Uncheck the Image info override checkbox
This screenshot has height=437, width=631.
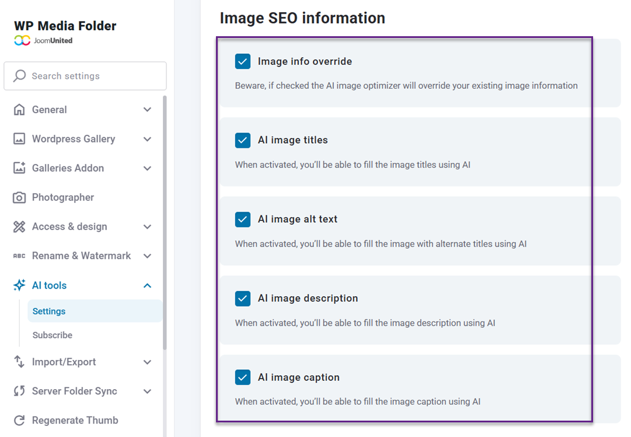[x=242, y=61]
